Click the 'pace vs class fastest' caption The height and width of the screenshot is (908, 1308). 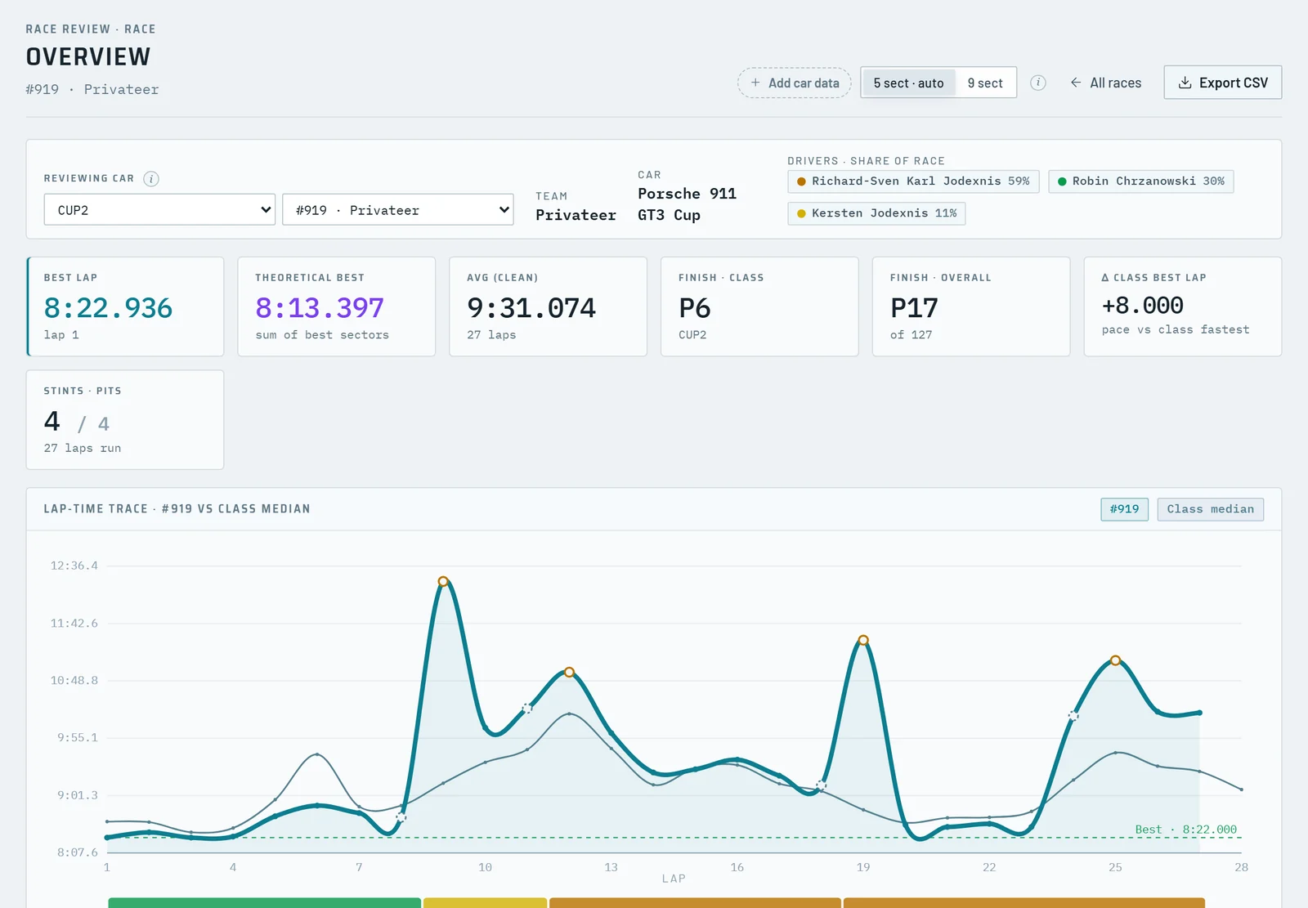[1176, 330]
